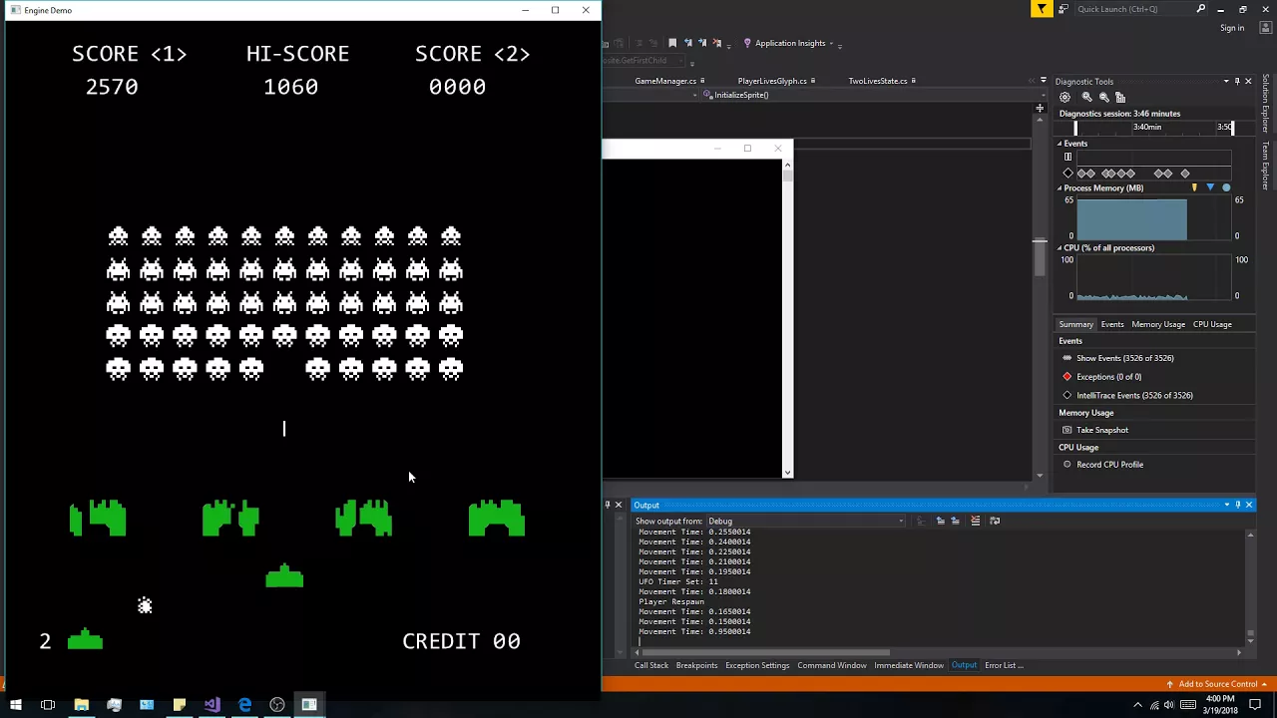
Task: Open Windows Start menu
Action: click(15, 705)
